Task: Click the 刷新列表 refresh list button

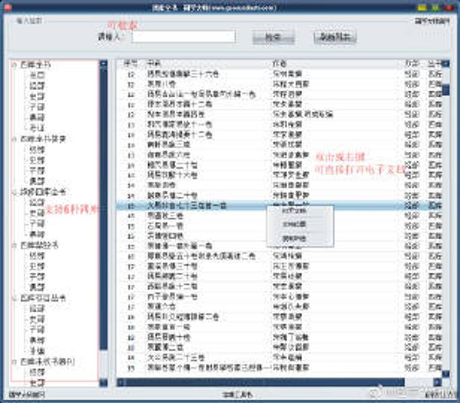Action: (x=334, y=38)
